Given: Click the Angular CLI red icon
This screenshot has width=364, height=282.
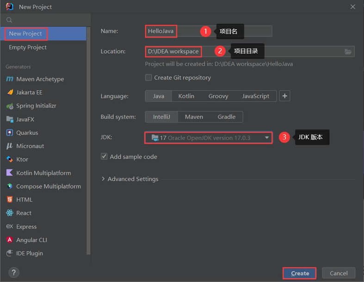Looking at the screenshot, I should coord(10,240).
